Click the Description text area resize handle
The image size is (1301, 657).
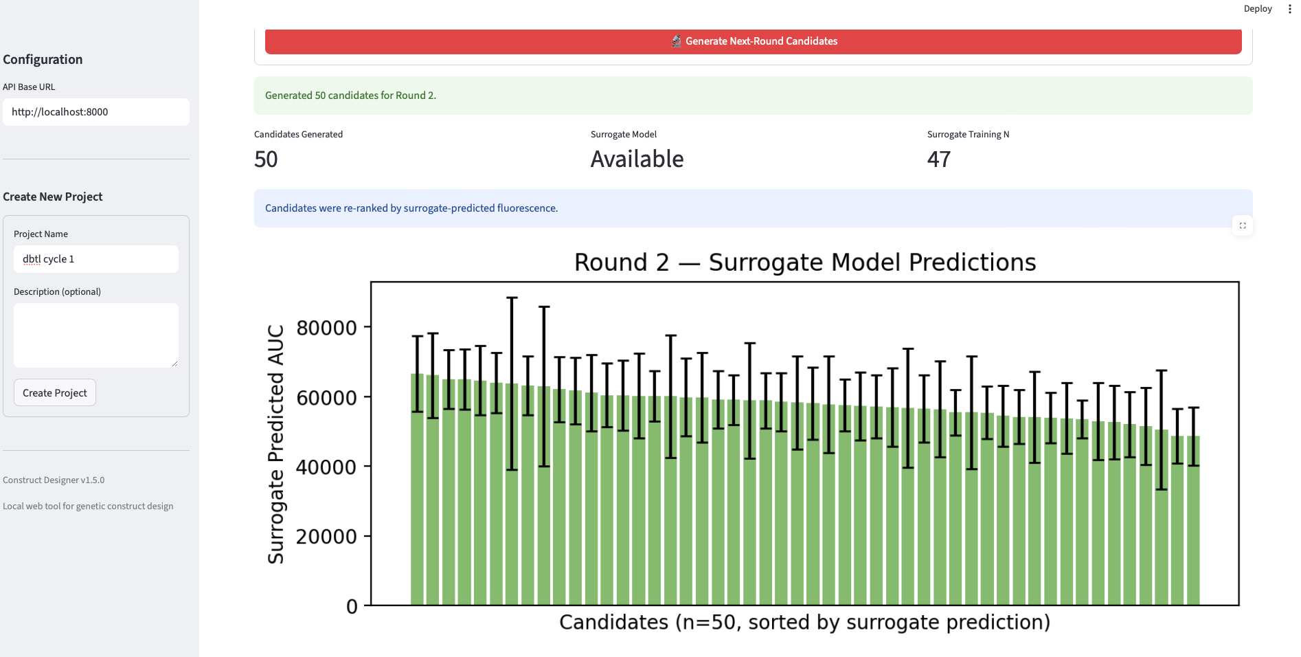click(x=174, y=364)
